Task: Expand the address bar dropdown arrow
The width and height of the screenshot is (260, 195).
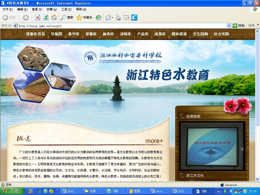Action: [229, 25]
